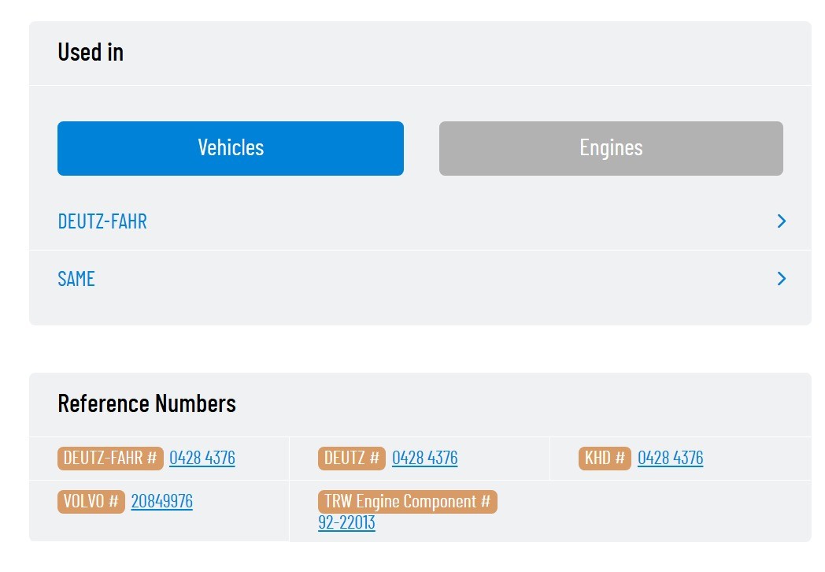This screenshot has height=572, width=825.
Task: Open DEUTZ-FAHR reference number 0428 4376
Action: (202, 459)
